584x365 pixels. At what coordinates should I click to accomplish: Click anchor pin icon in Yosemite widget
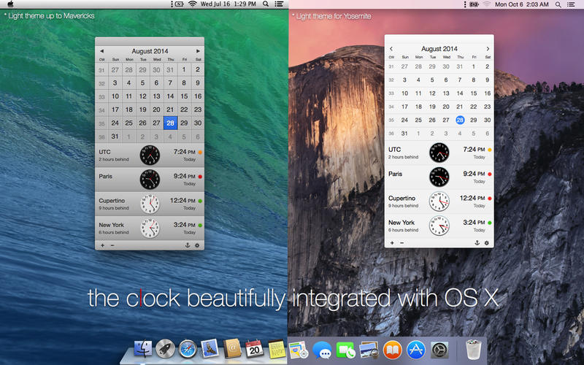click(x=477, y=243)
